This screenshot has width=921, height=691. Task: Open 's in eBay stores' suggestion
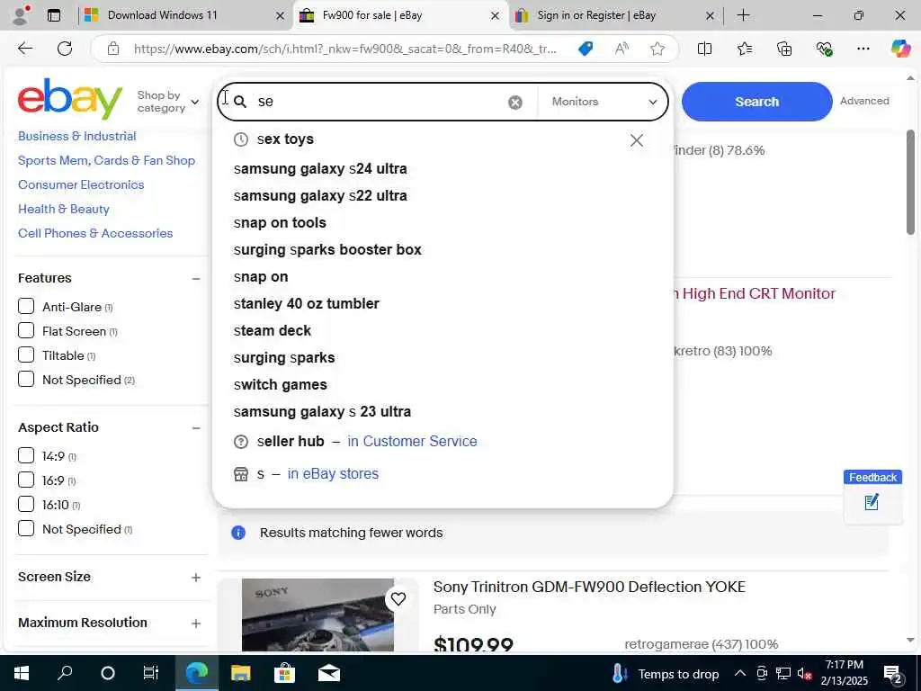[x=306, y=473]
